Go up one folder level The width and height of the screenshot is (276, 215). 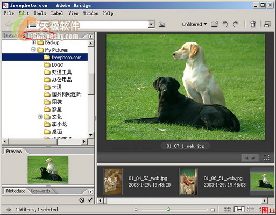[162, 24]
